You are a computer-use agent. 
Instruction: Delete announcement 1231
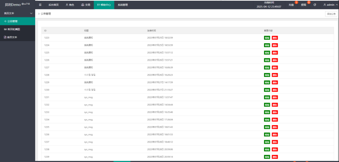(275, 97)
